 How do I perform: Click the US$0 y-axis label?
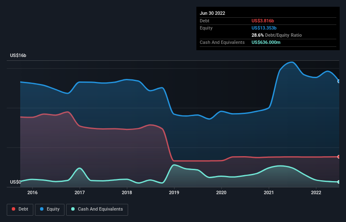pyautogui.click(x=16, y=182)
